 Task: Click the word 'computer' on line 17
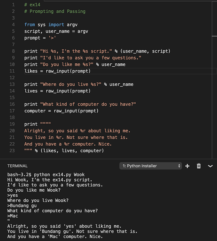coord(35,111)
